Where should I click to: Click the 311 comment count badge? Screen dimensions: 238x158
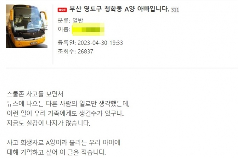coord(175,10)
